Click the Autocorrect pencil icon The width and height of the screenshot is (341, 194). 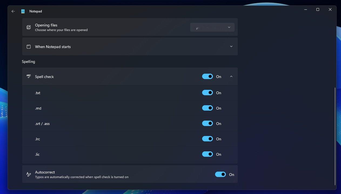(29, 174)
